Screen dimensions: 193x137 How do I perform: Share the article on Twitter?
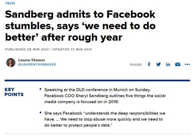159,64
